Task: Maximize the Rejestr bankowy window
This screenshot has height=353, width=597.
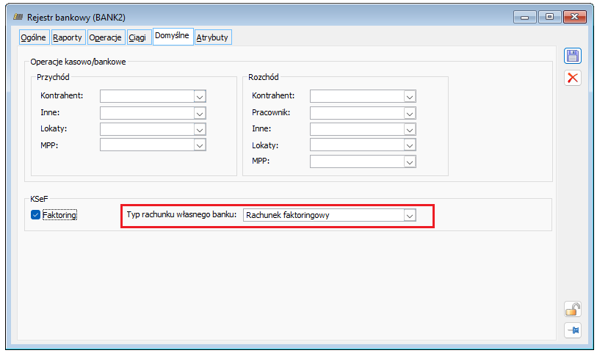Action: pos(549,17)
